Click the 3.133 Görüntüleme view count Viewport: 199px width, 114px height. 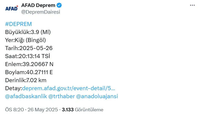pyautogui.click(x=82, y=110)
